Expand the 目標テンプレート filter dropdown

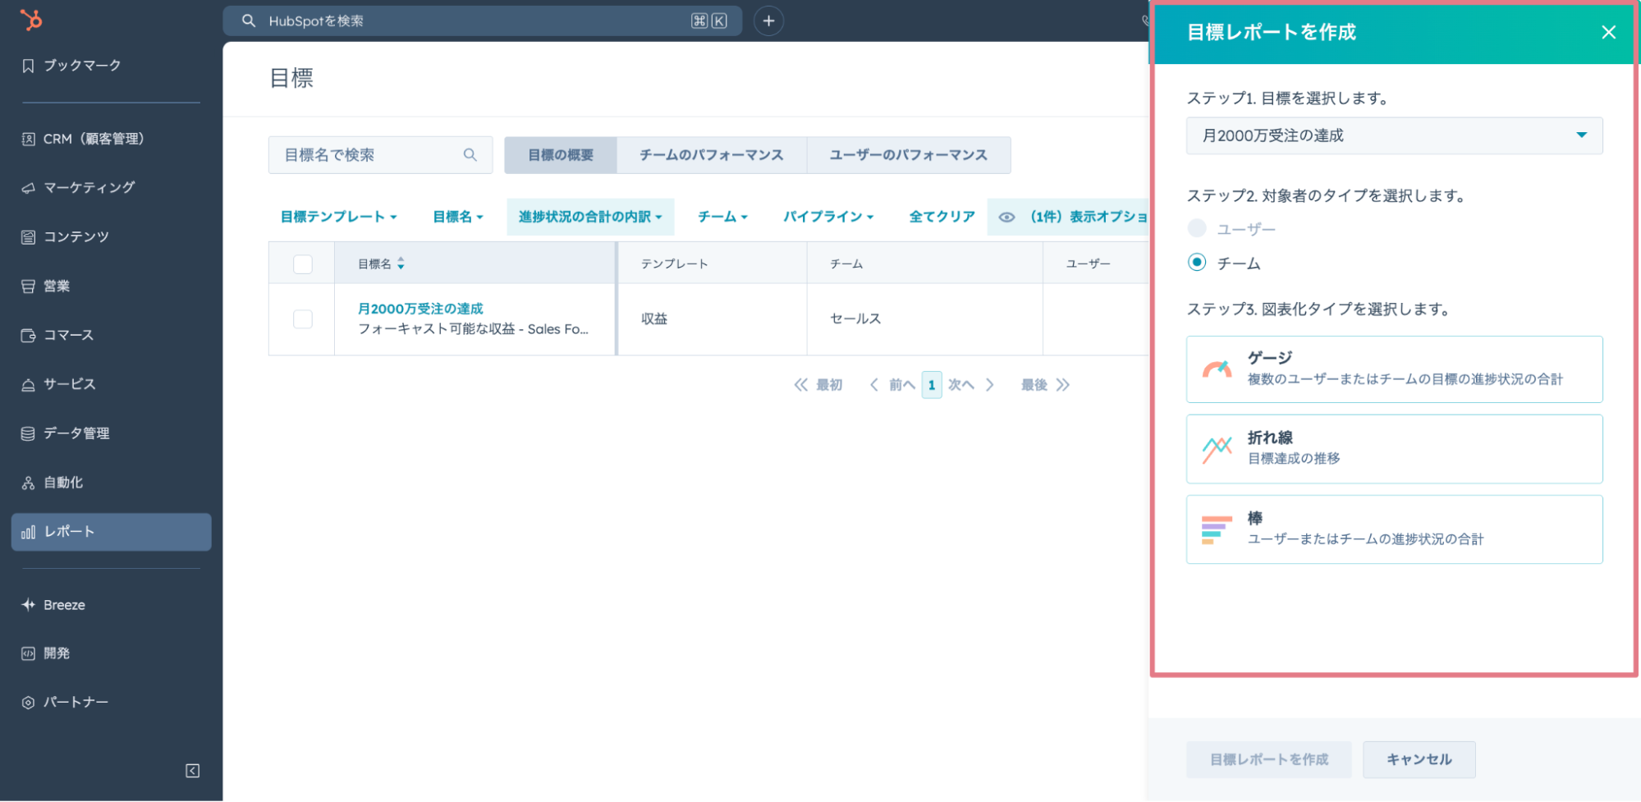[x=338, y=217]
